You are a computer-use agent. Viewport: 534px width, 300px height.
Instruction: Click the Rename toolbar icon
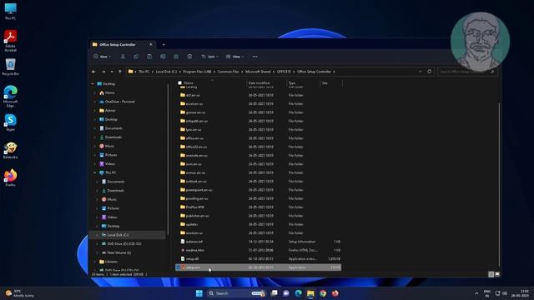pos(163,57)
